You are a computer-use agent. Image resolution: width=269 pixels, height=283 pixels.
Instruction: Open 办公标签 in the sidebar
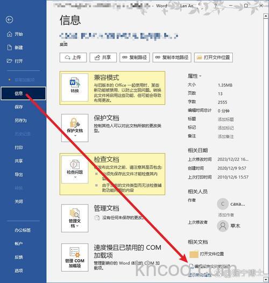click(x=23, y=230)
